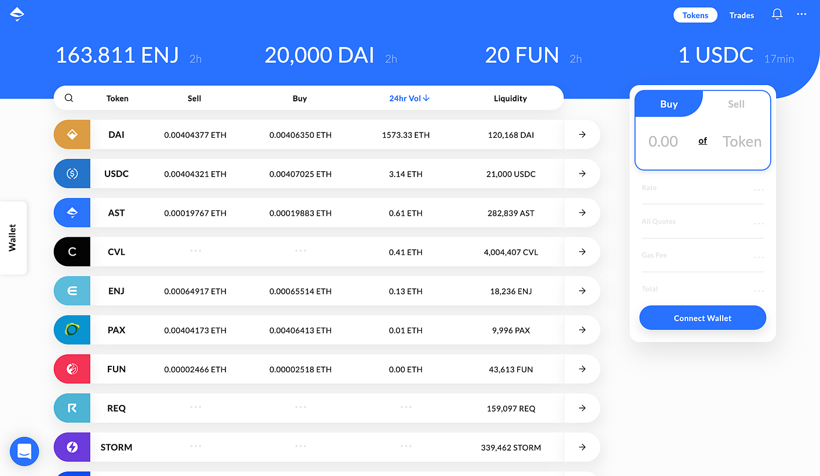This screenshot has width=820, height=476.
Task: Click the 339,462 STORM liquidity value
Action: [511, 447]
